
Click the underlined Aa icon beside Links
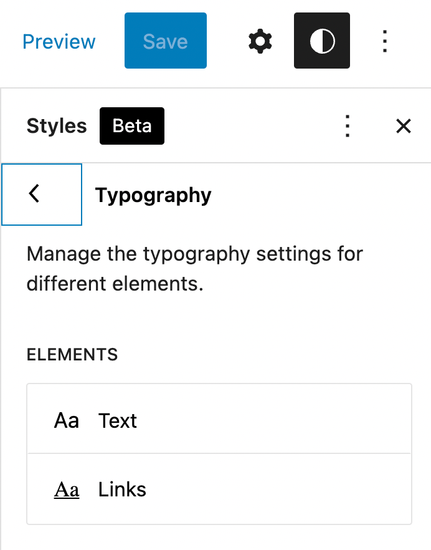tap(67, 490)
